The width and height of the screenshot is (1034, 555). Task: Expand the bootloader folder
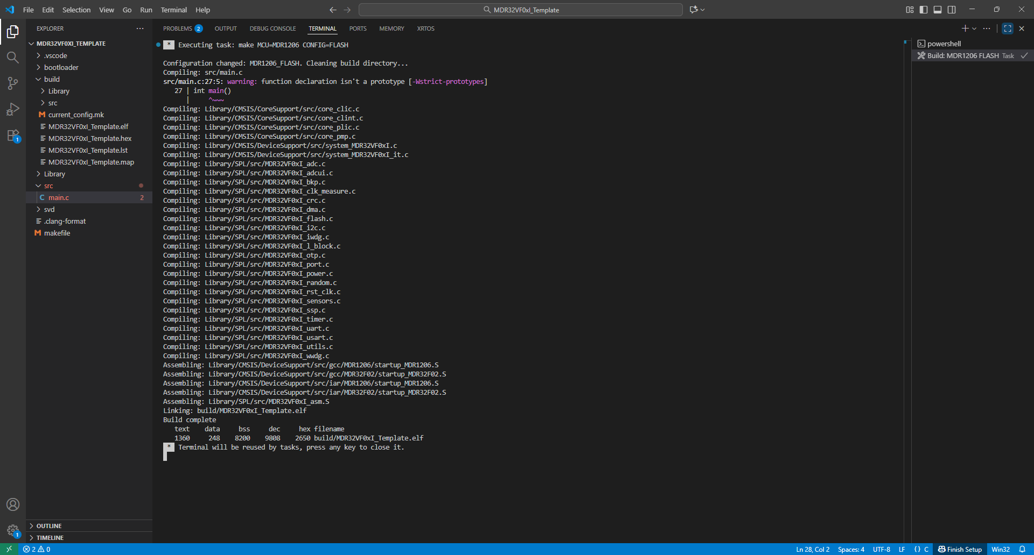pyautogui.click(x=61, y=67)
